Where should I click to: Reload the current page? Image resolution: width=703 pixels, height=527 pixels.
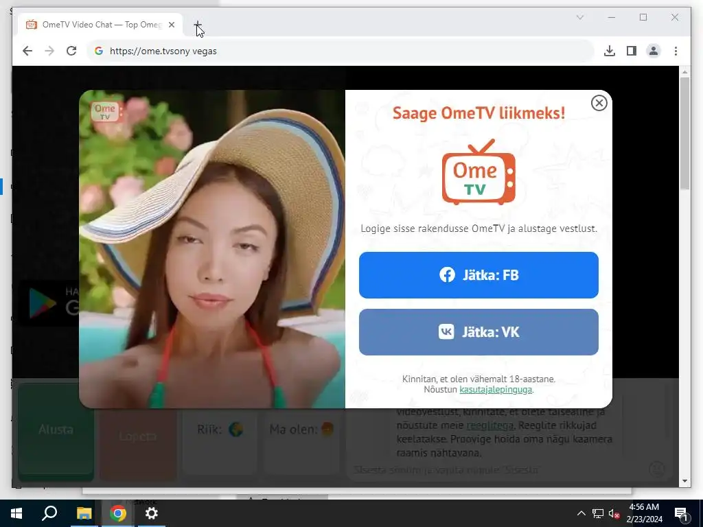click(x=71, y=51)
